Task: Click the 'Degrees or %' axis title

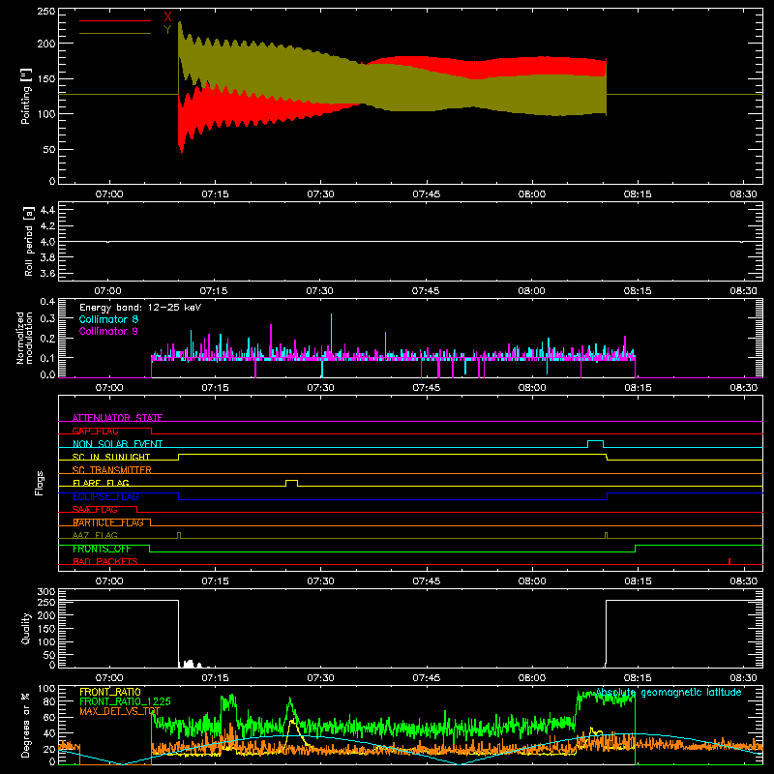Action: (x=26, y=725)
